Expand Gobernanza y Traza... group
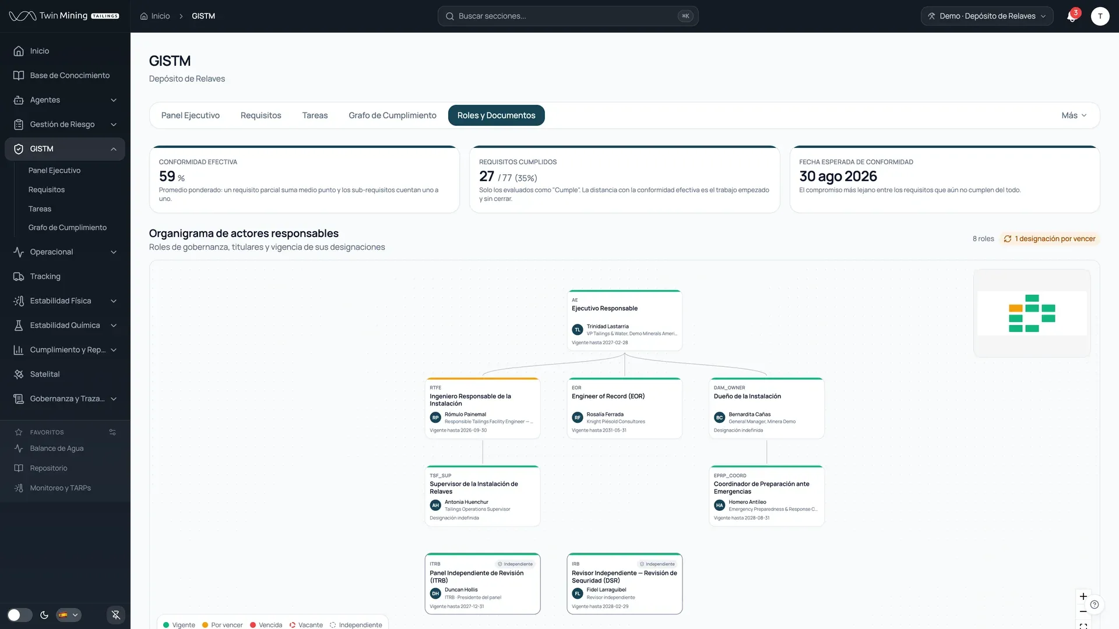Viewport: 1119px width, 629px height. (x=65, y=399)
